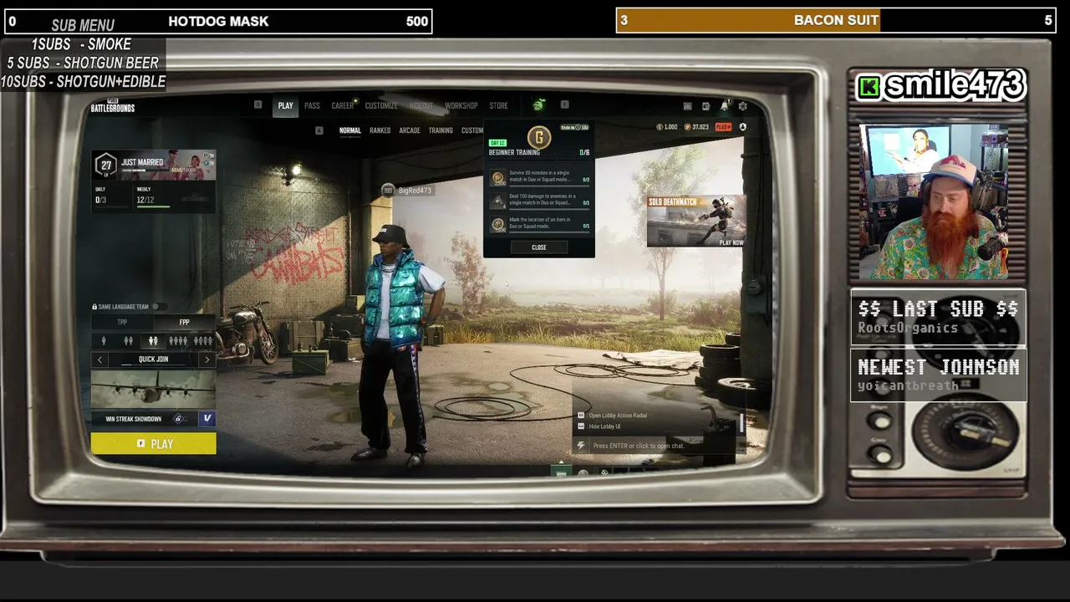
Task: Click the gold G coin badge
Action: [539, 137]
